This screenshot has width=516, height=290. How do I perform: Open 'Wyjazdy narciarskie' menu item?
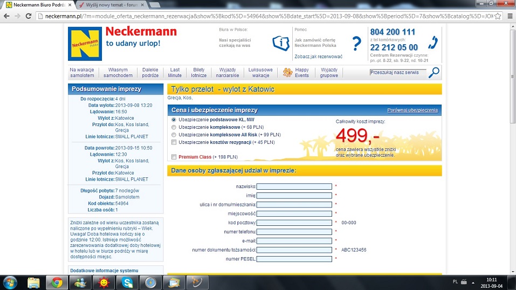[x=228, y=73]
